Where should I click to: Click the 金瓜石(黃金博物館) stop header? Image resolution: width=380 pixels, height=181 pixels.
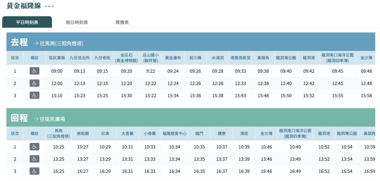click(127, 58)
